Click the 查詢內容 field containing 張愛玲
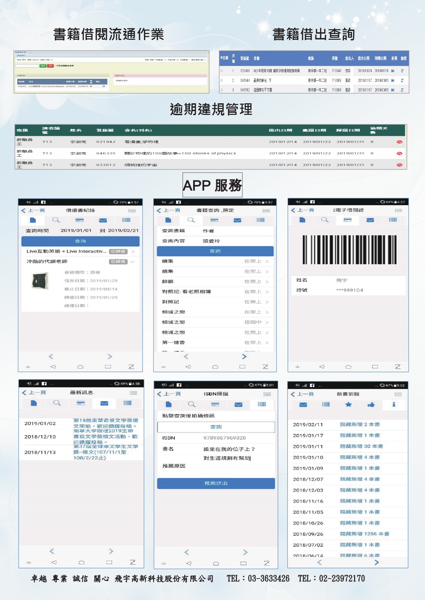The image size is (425, 600). point(215,241)
